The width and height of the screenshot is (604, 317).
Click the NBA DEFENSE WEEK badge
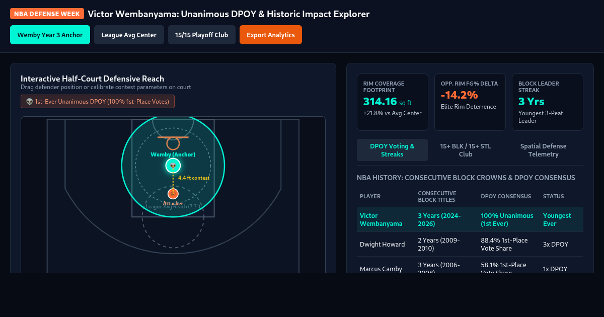[47, 14]
